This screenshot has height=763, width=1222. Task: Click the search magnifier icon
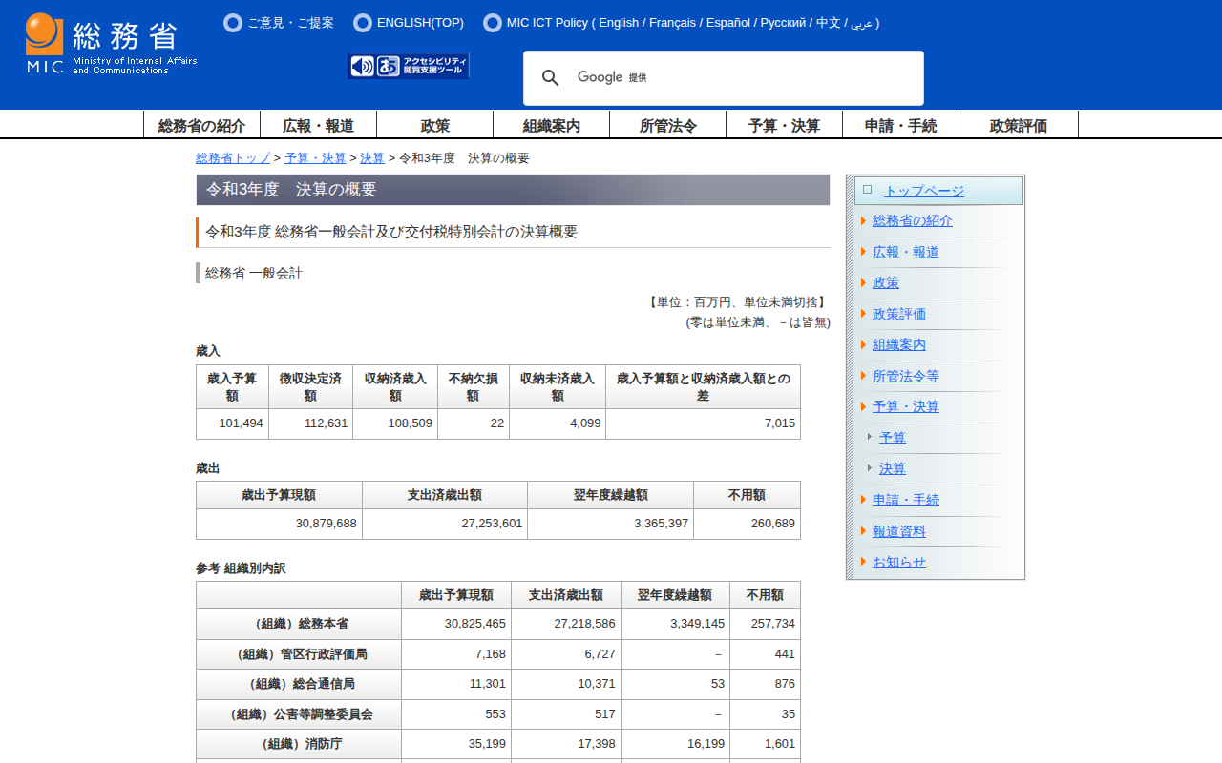551,78
